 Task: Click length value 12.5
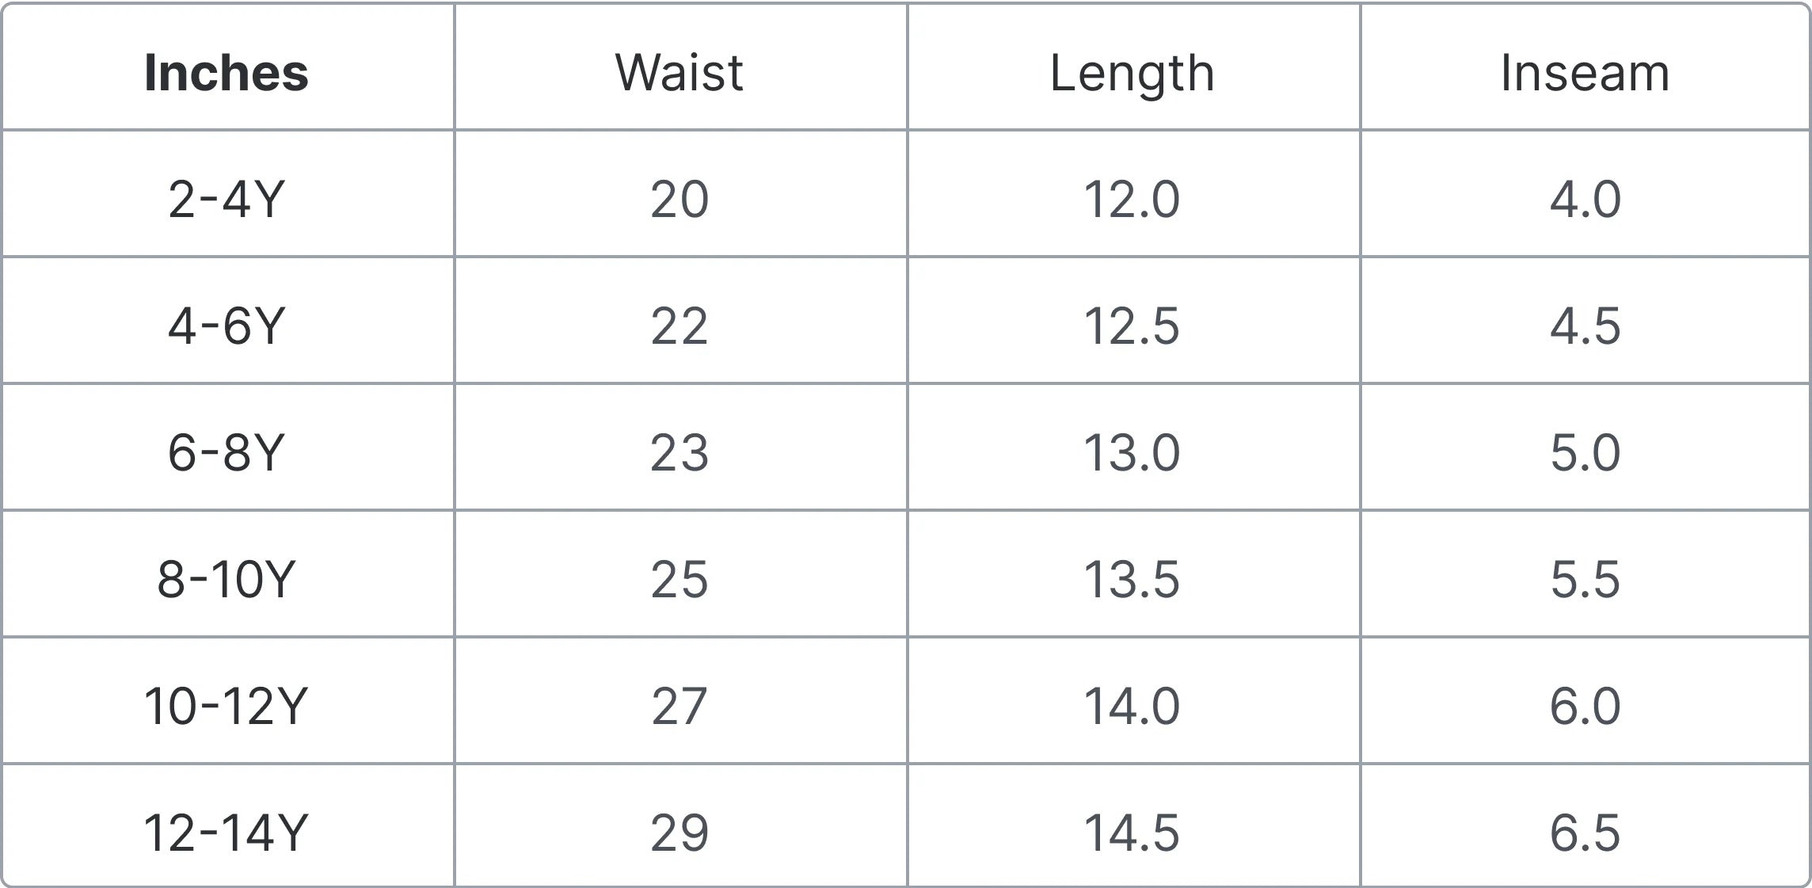[1132, 326]
